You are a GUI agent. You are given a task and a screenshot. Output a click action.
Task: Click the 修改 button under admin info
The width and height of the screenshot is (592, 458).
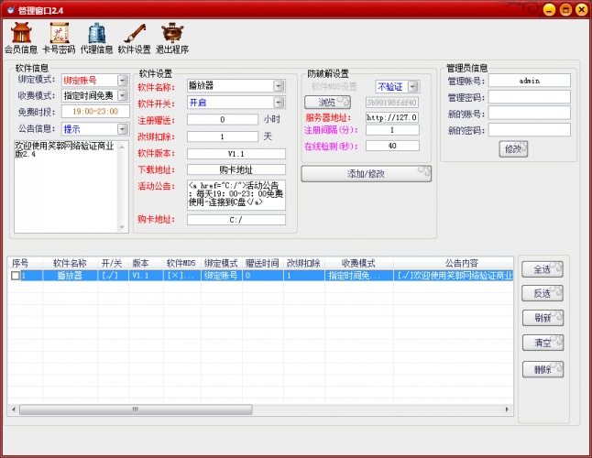tap(513, 148)
